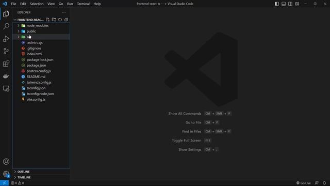Open the .eslintrc.cjs file
Viewport: 330px width, 186px height.
point(41,42)
